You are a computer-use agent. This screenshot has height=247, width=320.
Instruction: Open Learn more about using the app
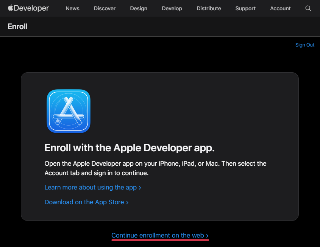[x=90, y=187]
